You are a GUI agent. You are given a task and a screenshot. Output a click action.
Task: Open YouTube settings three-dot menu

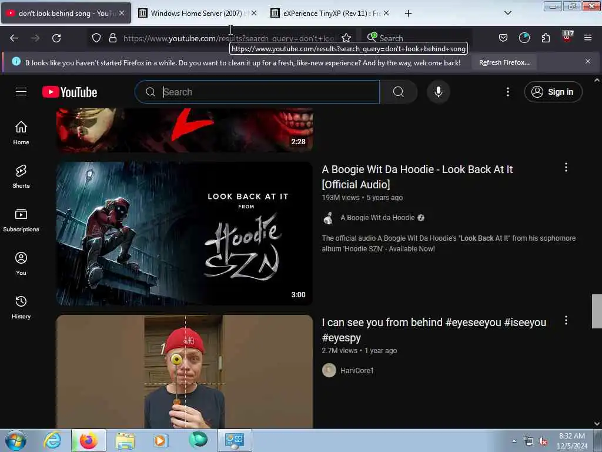(507, 92)
